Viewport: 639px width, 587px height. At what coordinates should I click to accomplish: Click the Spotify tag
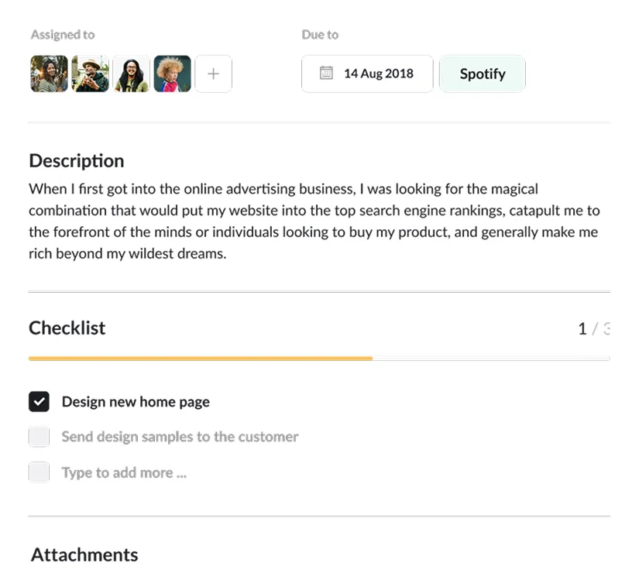point(482,74)
